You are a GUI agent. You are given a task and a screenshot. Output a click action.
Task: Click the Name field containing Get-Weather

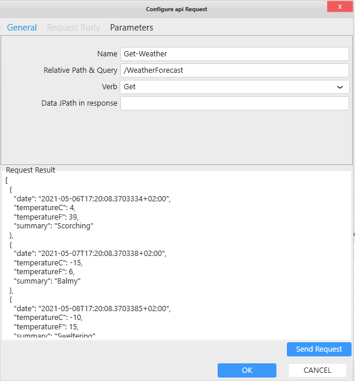[x=235, y=53]
